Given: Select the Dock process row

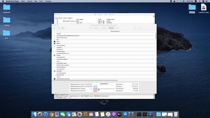Looking at the screenshot, I should [104, 42].
